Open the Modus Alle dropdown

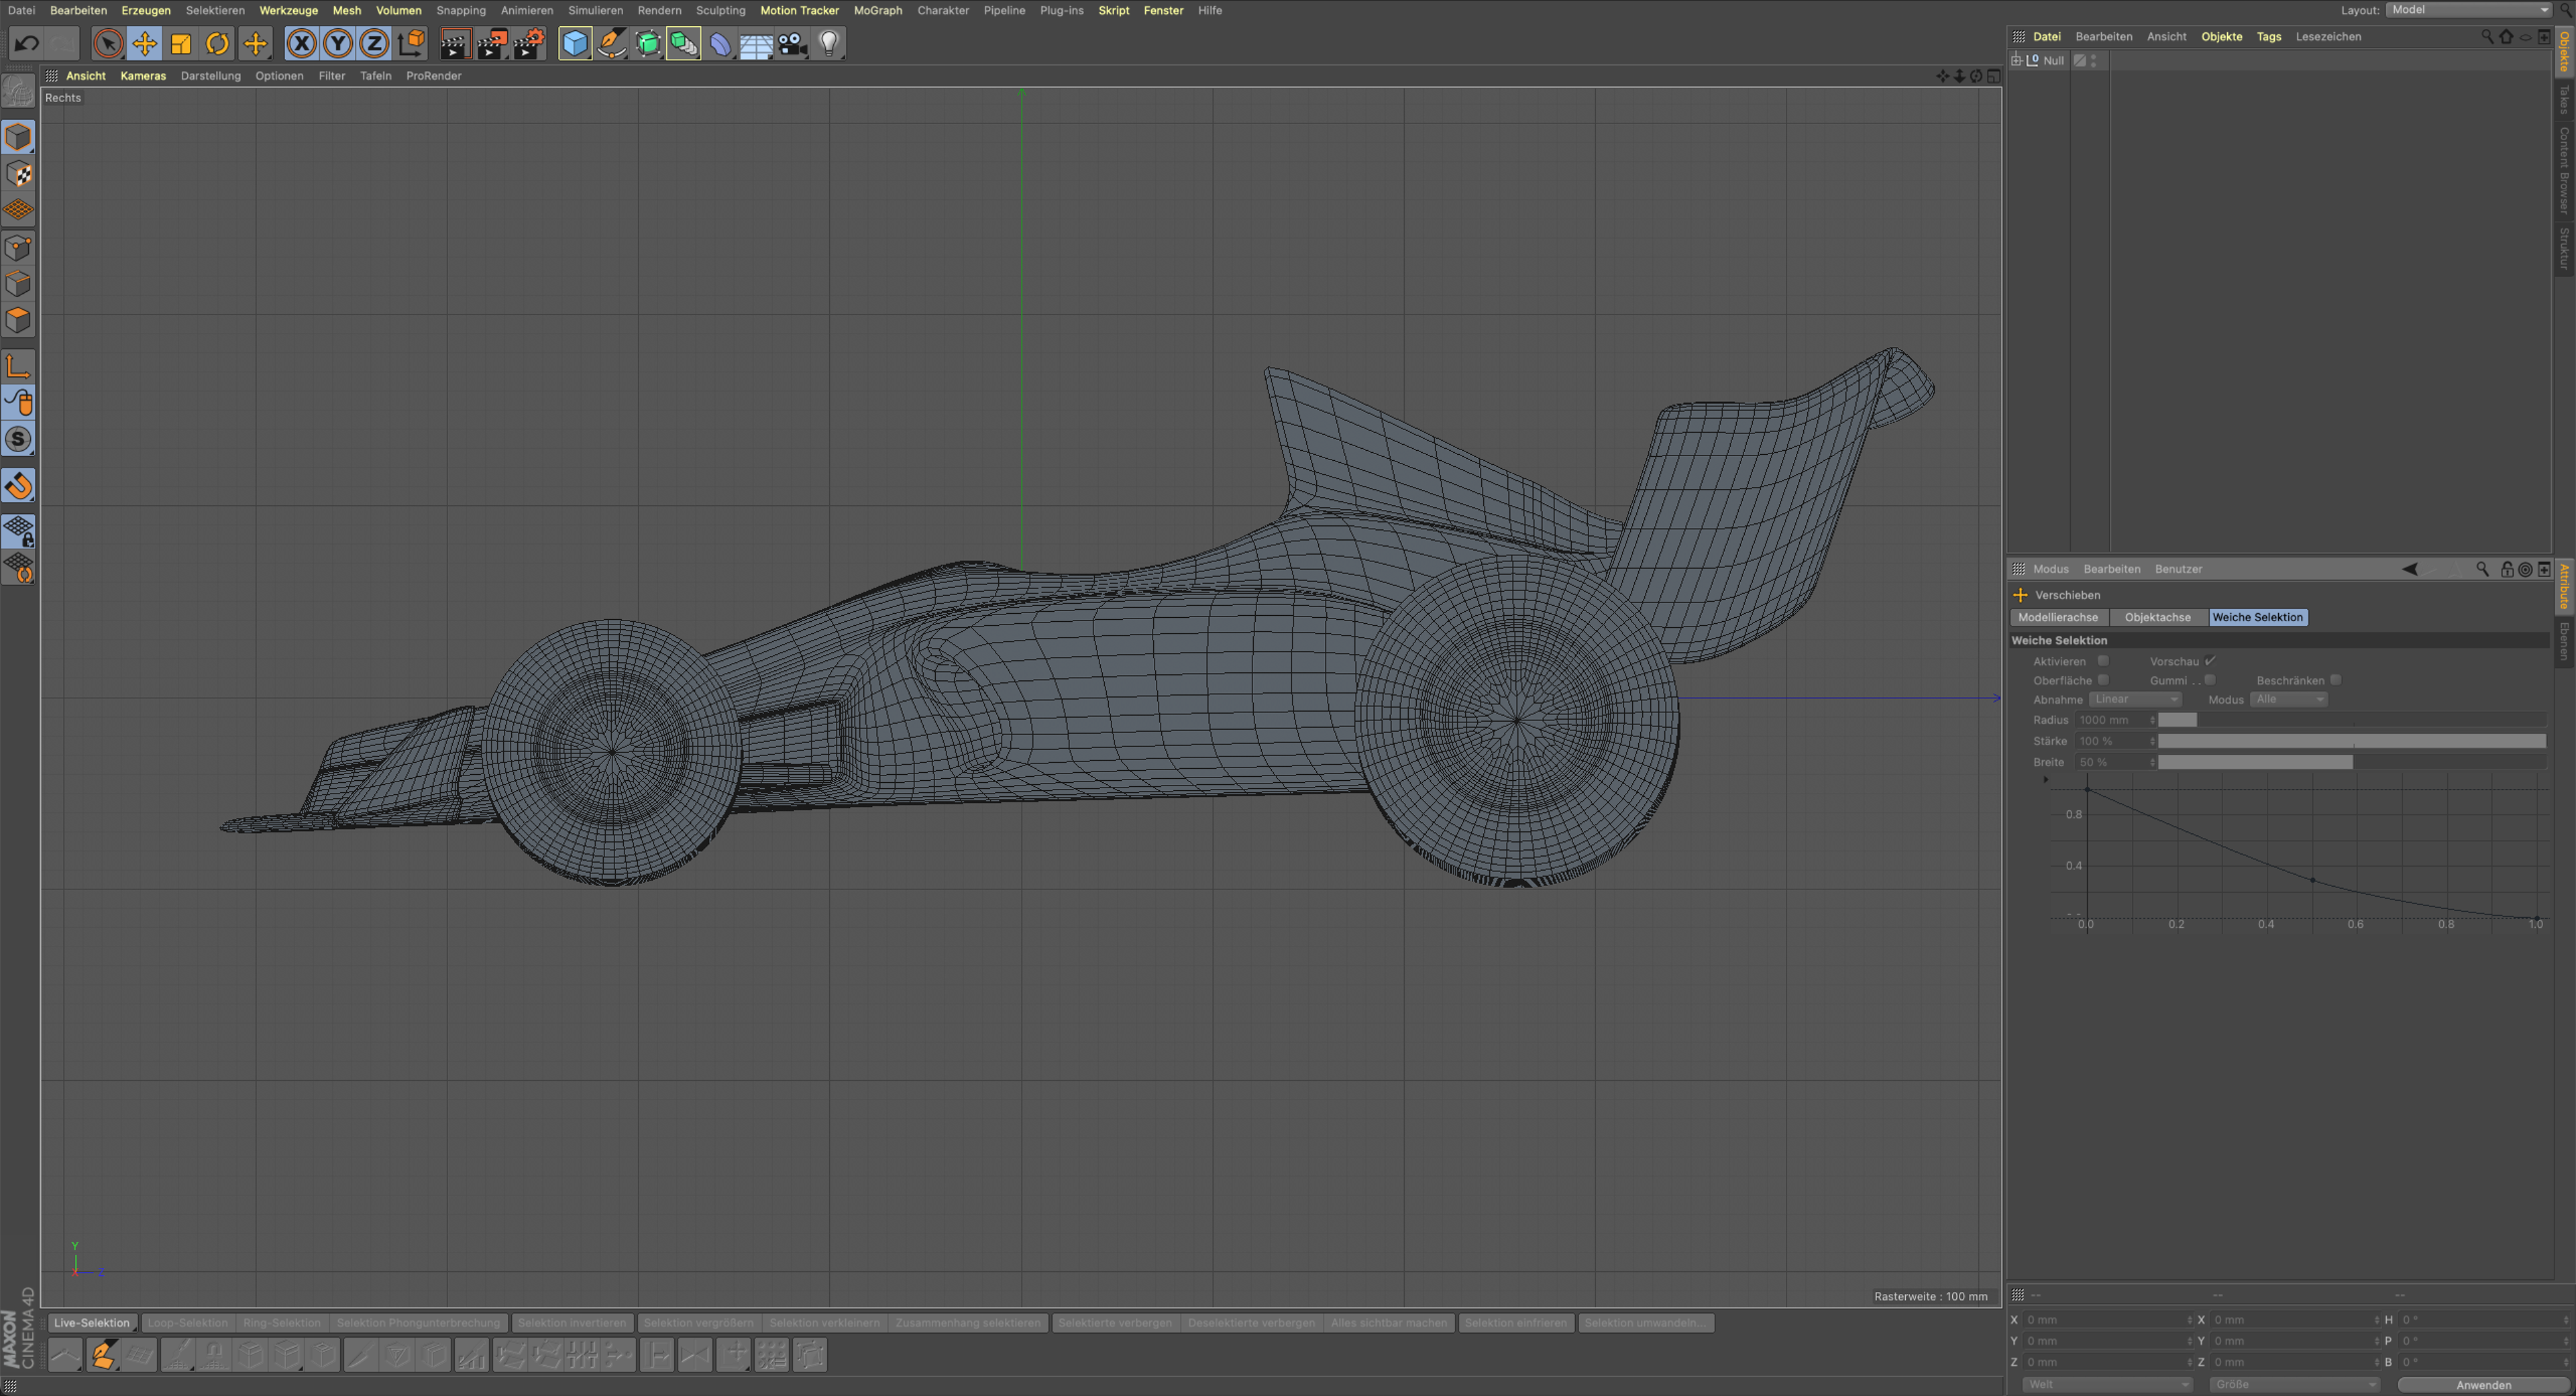(2289, 700)
